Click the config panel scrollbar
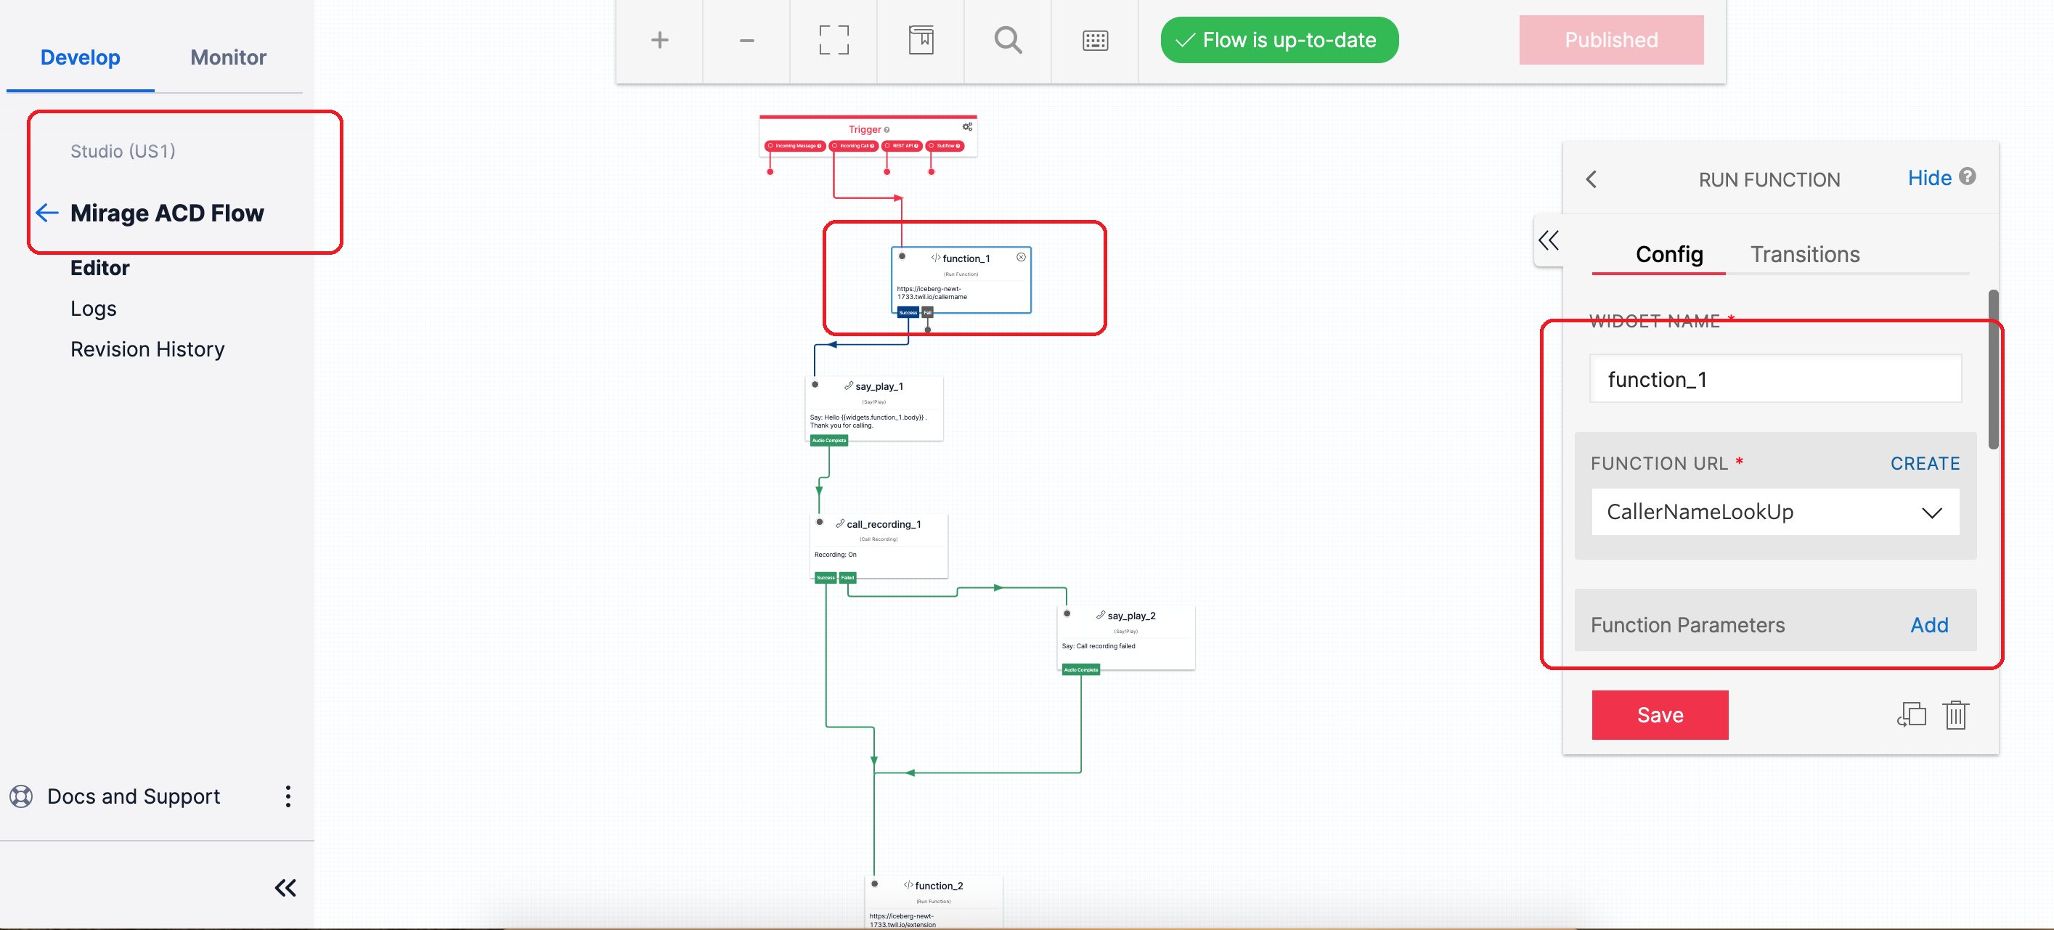Image resolution: width=2054 pixels, height=930 pixels. pos(1992,369)
